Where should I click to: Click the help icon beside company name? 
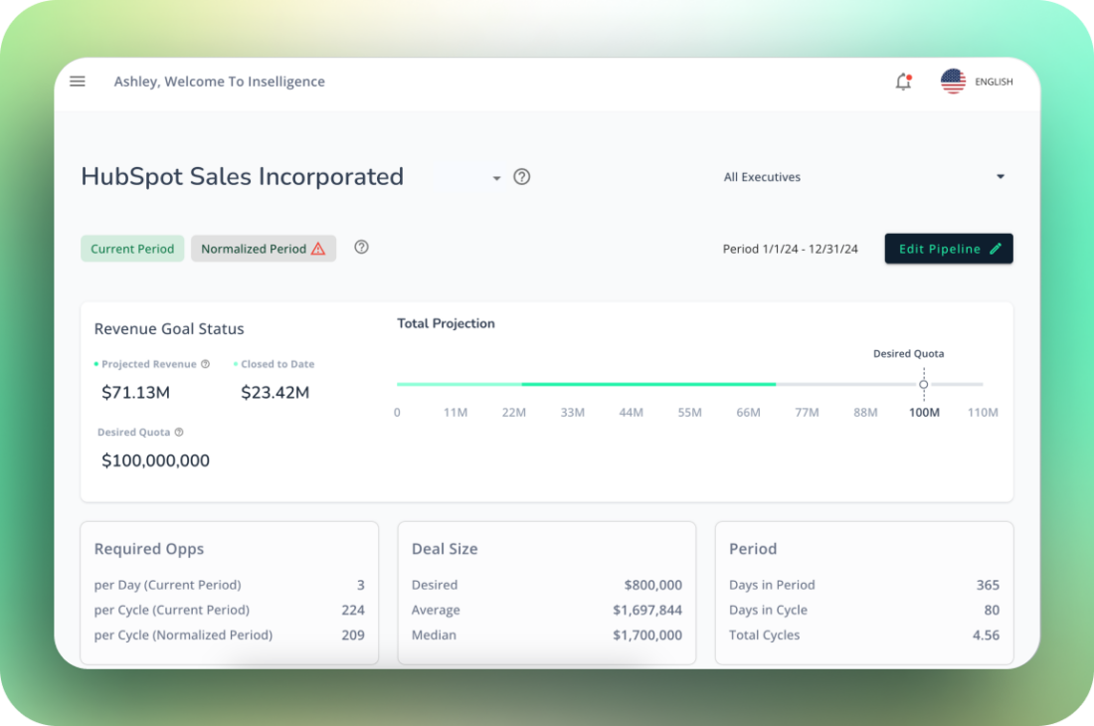[521, 176]
